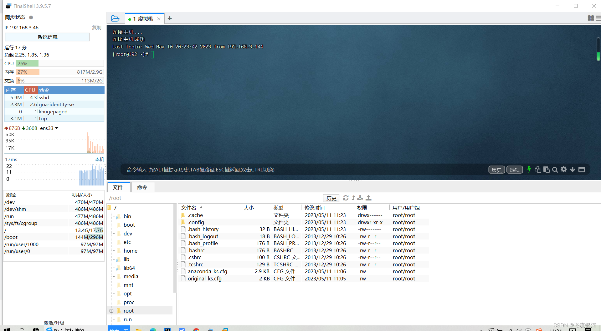Sort files by 大小 column
The height and width of the screenshot is (331, 601).
pos(249,208)
